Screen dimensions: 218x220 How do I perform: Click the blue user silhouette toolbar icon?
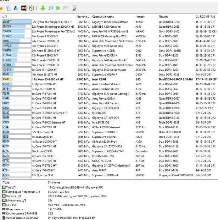point(16,8)
